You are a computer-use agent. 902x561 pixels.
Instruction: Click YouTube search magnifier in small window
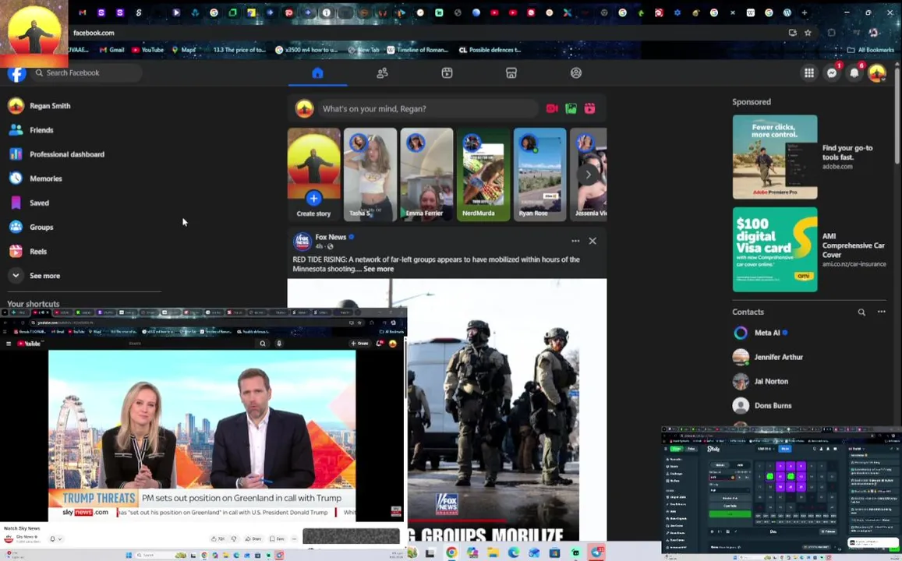pos(263,344)
